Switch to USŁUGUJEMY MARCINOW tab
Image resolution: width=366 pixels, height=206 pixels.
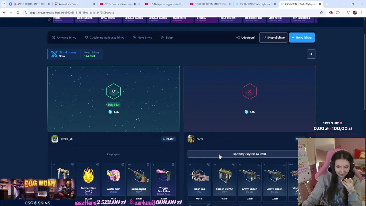coord(210,4)
